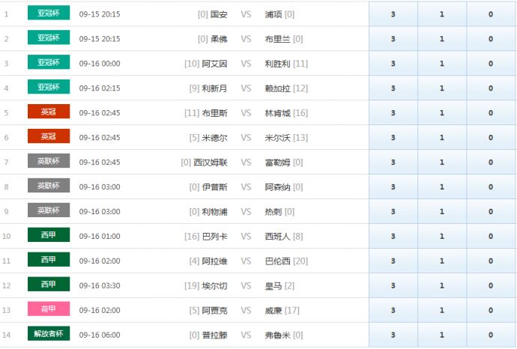Select 1 for 西汉姆联 vs 富勒姆
Screen dimensions: 517x349
coord(442,162)
